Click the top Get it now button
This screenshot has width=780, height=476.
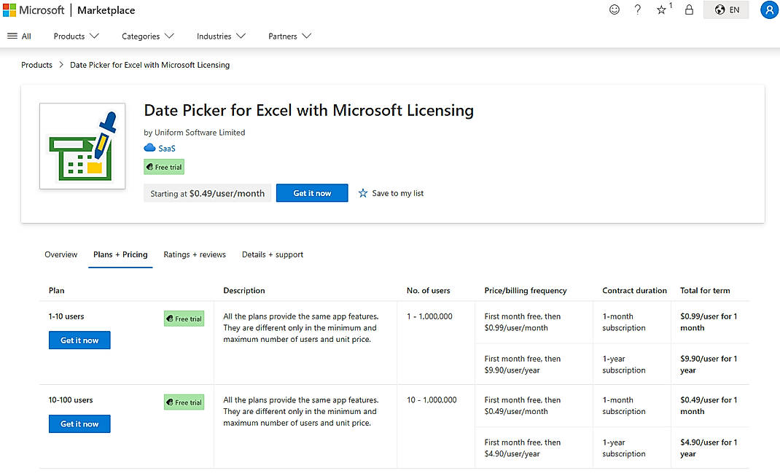click(312, 193)
